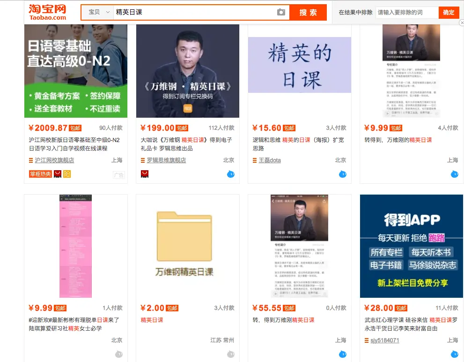Click the 险 insurance badge icon
This screenshot has width=464, height=362.
point(67,174)
